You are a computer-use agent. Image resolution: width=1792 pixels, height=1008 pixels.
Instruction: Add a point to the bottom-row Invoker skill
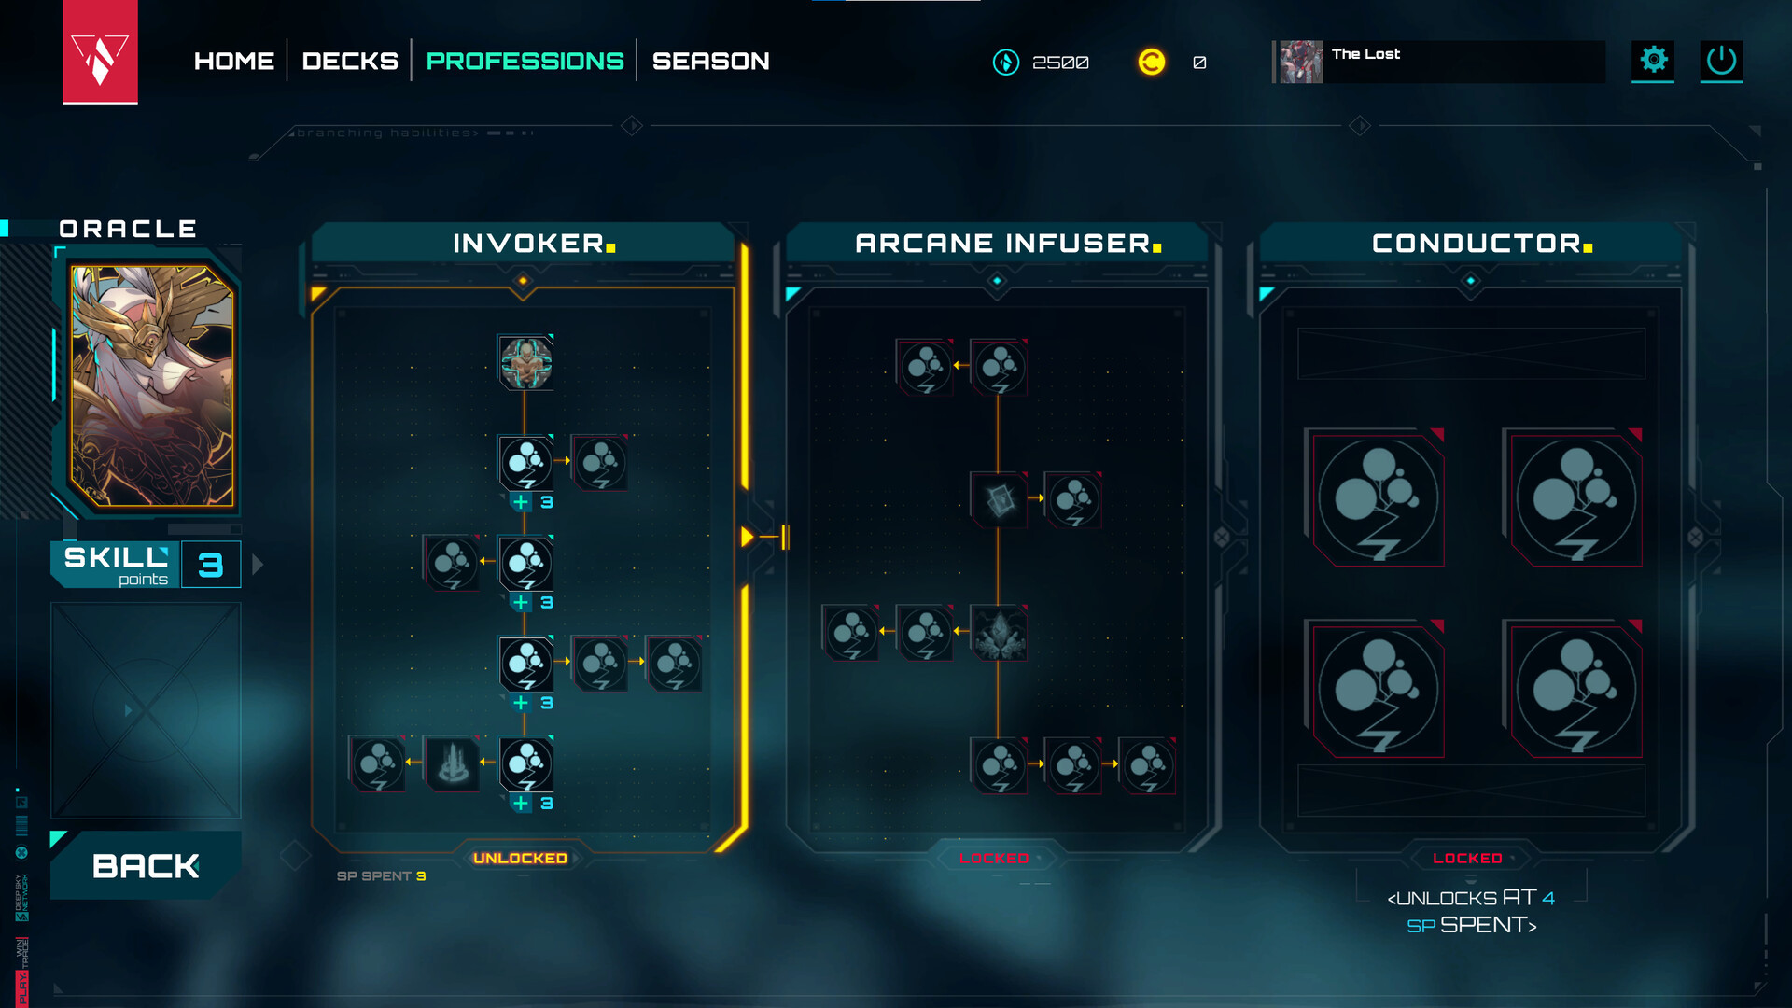click(x=521, y=803)
